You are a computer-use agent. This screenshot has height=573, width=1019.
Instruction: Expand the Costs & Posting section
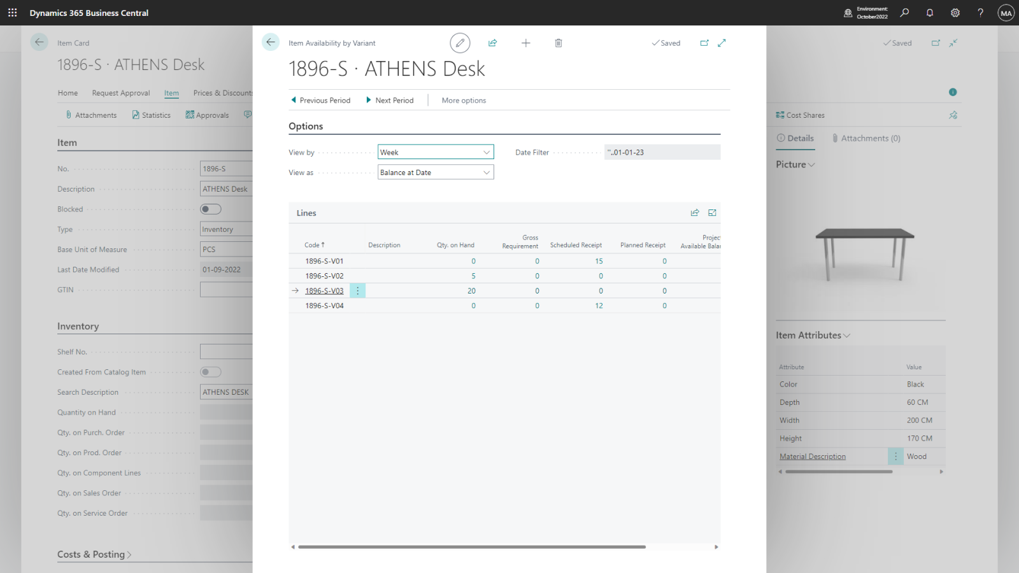click(x=94, y=555)
